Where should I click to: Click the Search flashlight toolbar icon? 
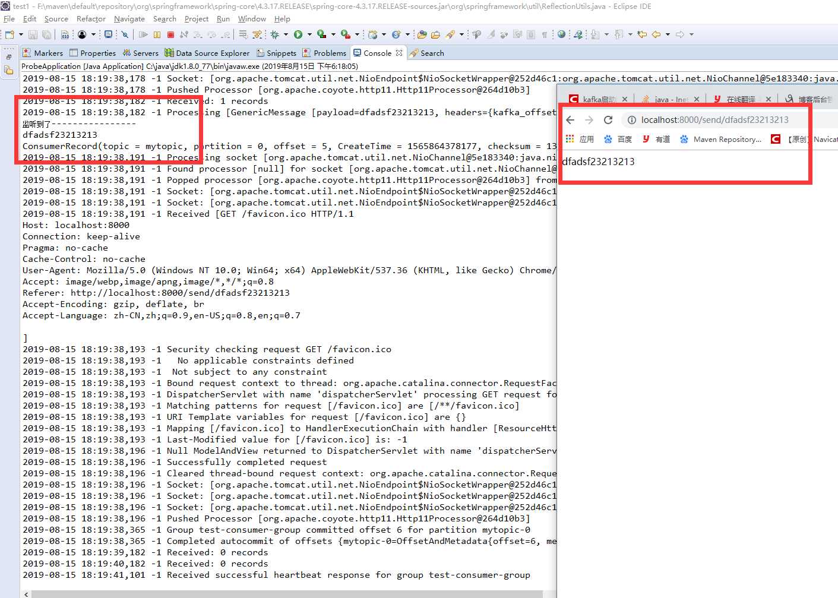450,34
